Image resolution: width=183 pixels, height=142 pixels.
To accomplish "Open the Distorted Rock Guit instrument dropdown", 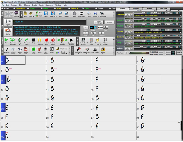I will (x=180, y=38).
